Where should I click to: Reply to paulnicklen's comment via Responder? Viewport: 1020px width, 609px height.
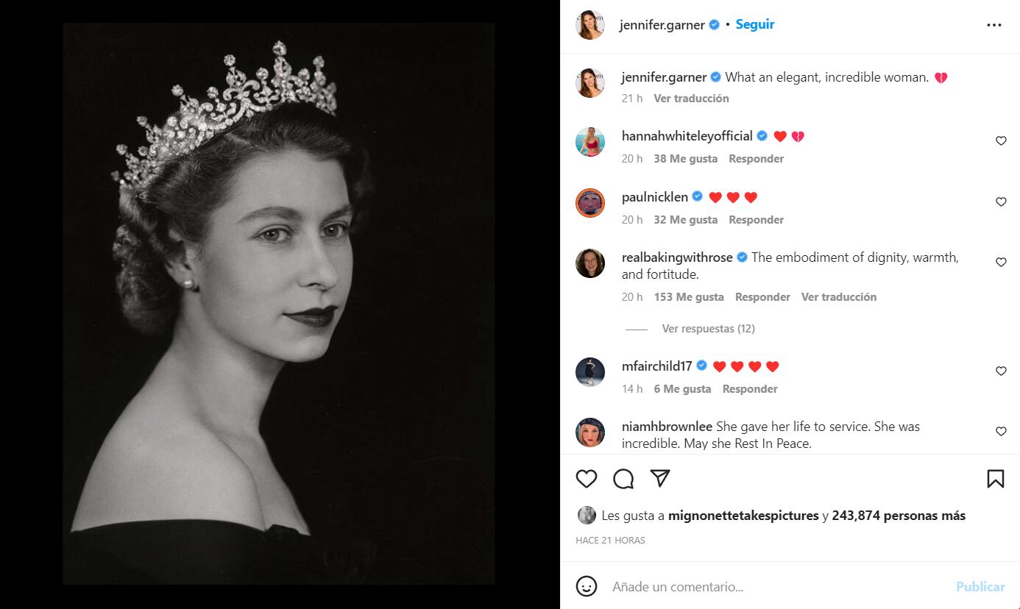(756, 220)
